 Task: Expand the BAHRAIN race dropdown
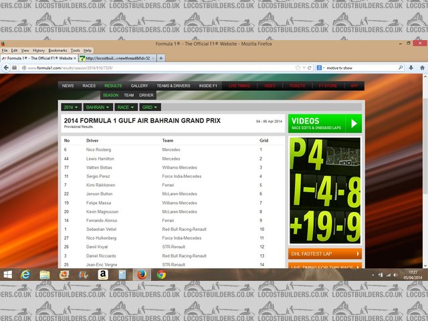(x=98, y=107)
